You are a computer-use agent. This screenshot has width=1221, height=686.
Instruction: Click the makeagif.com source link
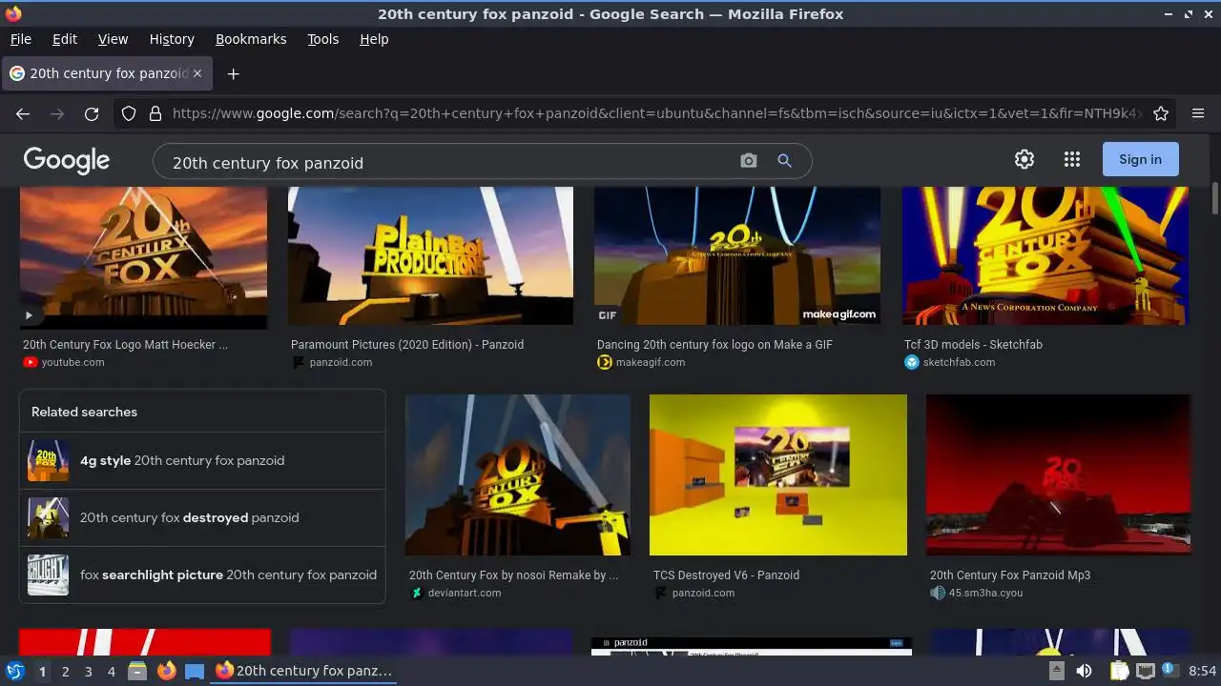click(651, 362)
